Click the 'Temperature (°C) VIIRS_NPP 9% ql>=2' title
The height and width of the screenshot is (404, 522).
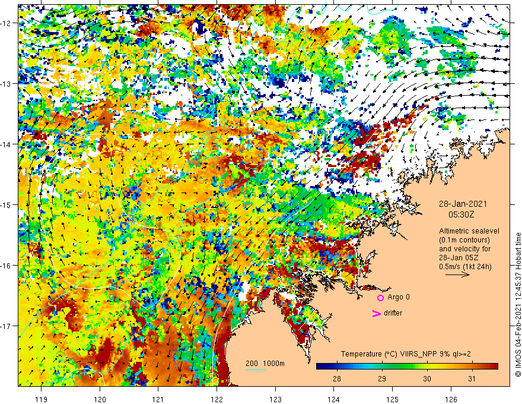pyautogui.click(x=406, y=354)
